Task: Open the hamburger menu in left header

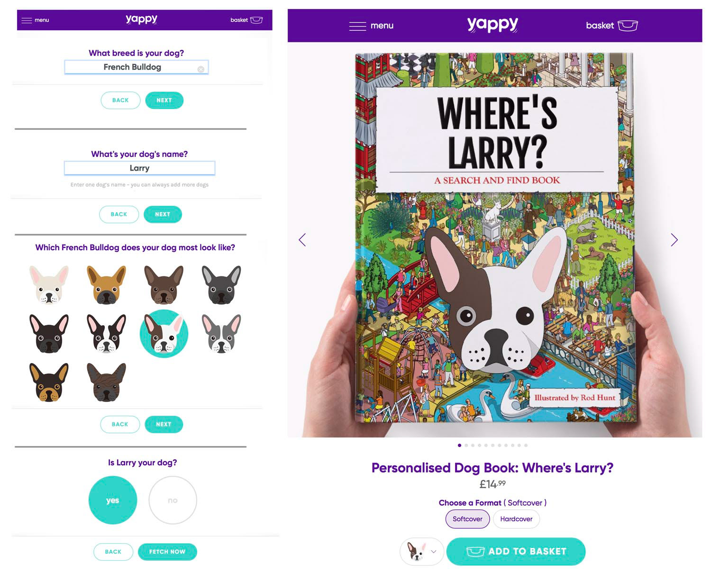Action: 35,20
